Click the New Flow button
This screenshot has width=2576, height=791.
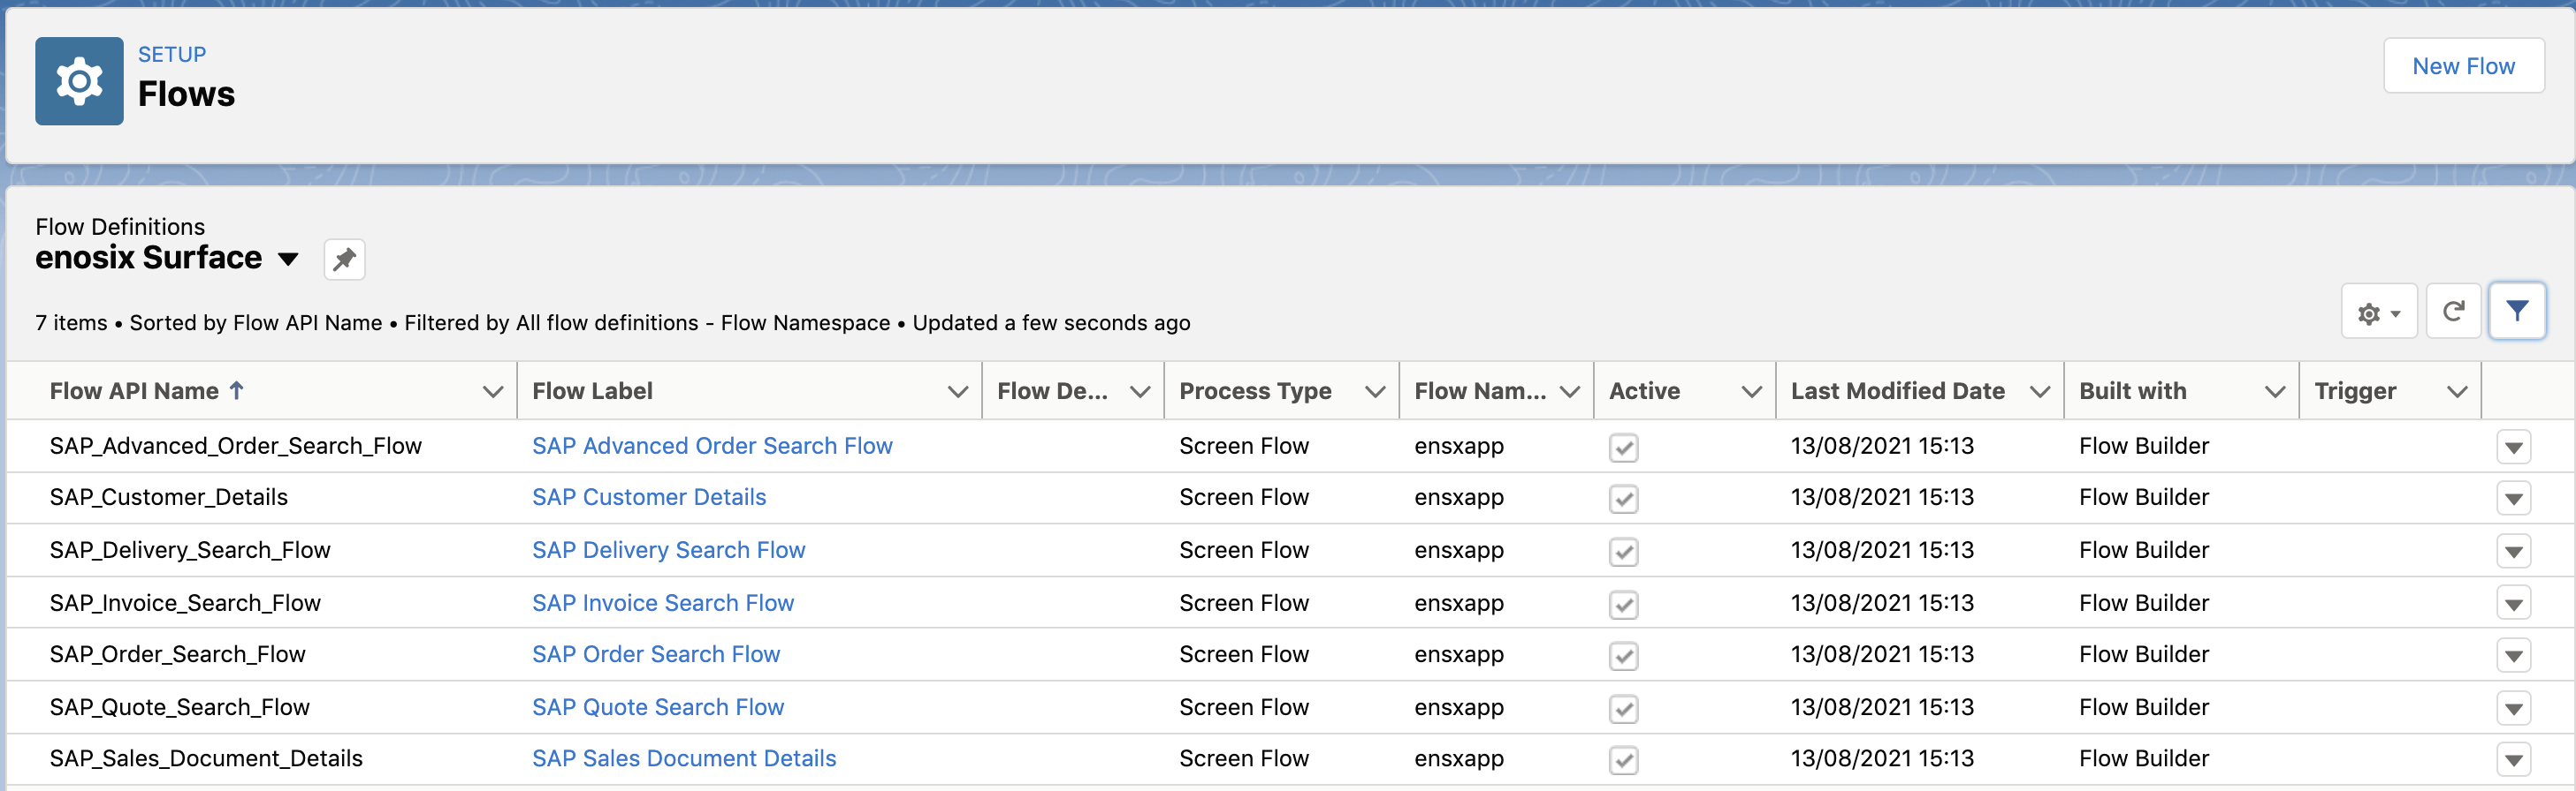2463,66
